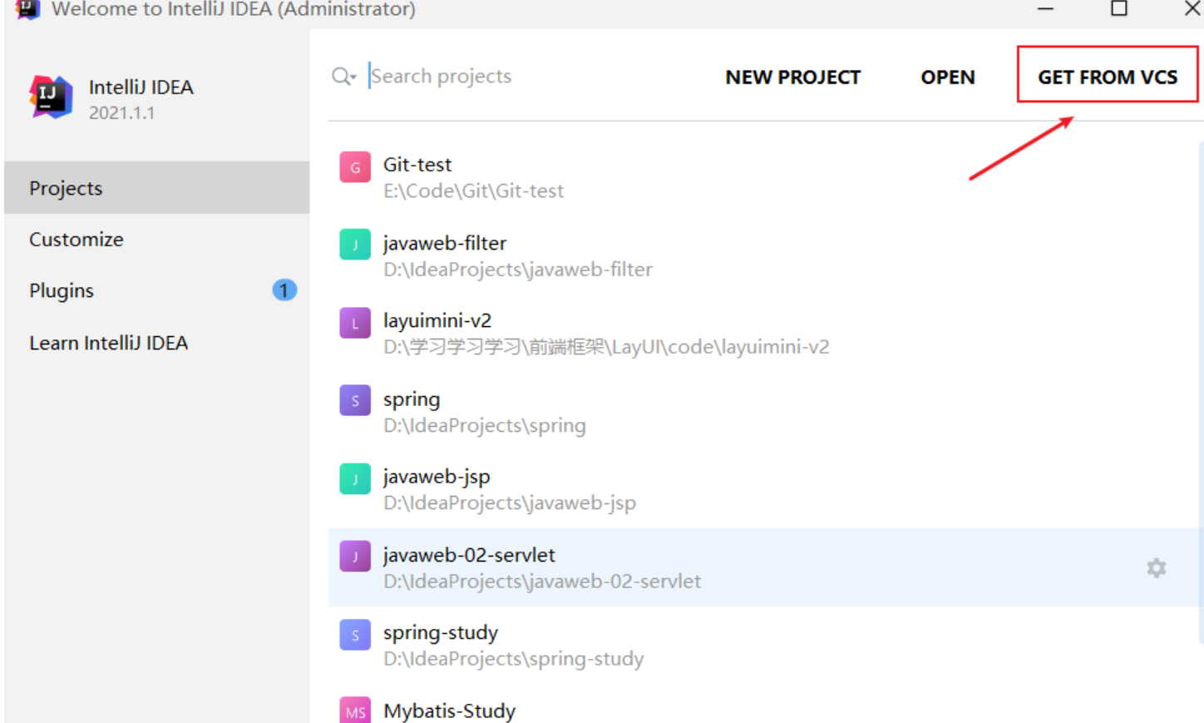Click the Mybatis-Study MS icon
1204x723 pixels.
(355, 711)
